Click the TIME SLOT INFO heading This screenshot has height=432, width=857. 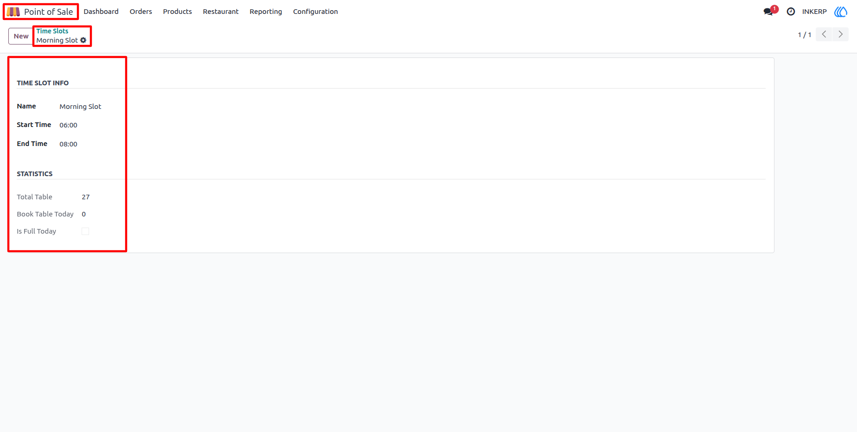point(43,83)
